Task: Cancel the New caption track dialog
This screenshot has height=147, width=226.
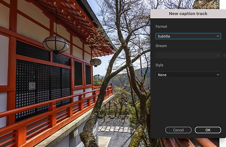Action: pyautogui.click(x=179, y=130)
